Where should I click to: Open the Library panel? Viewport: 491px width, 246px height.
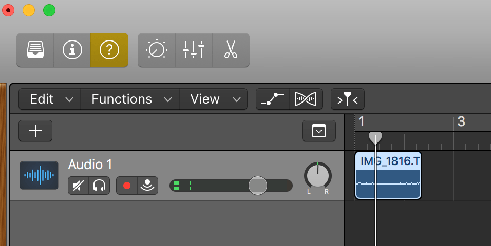tap(35, 50)
